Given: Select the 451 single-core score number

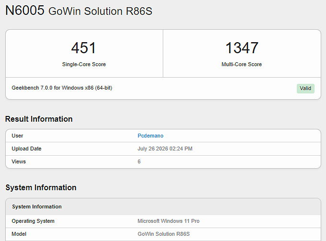Looking at the screenshot, I should coord(84,48).
